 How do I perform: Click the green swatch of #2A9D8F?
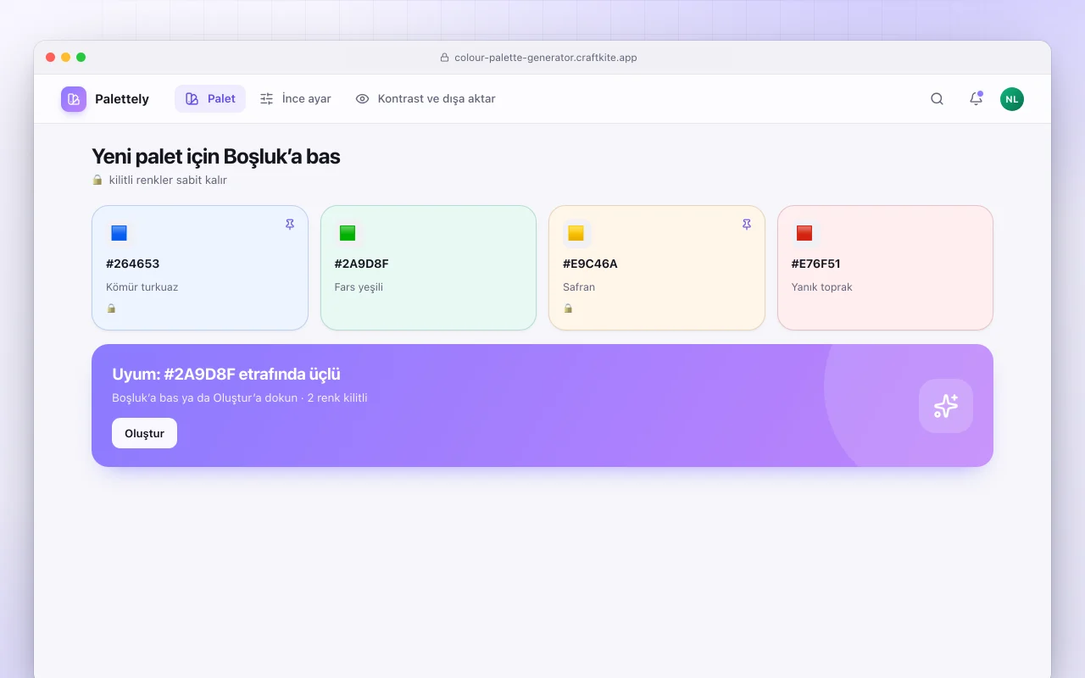pyautogui.click(x=348, y=233)
